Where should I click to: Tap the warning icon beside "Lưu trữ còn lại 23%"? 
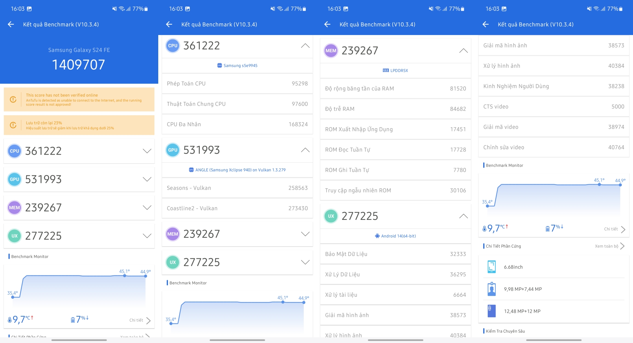point(13,125)
